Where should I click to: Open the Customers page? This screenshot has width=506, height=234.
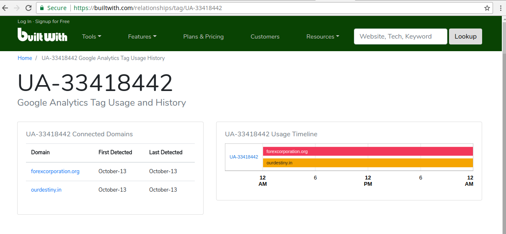tap(265, 36)
